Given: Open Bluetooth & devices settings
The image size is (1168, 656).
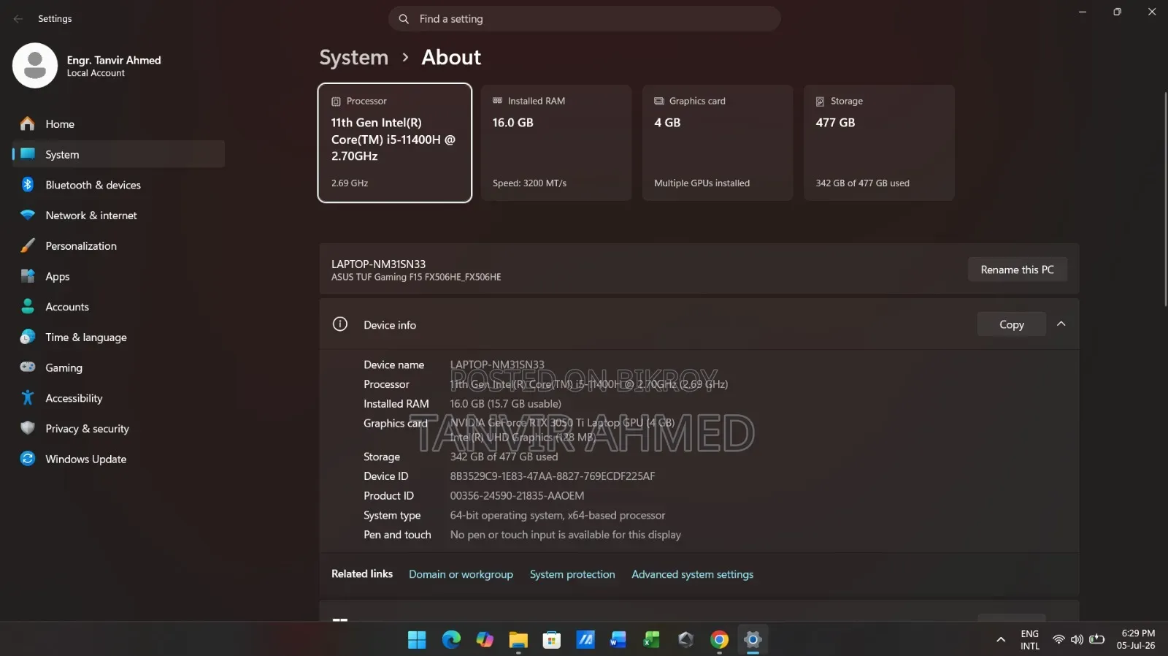Looking at the screenshot, I should 119,185.
